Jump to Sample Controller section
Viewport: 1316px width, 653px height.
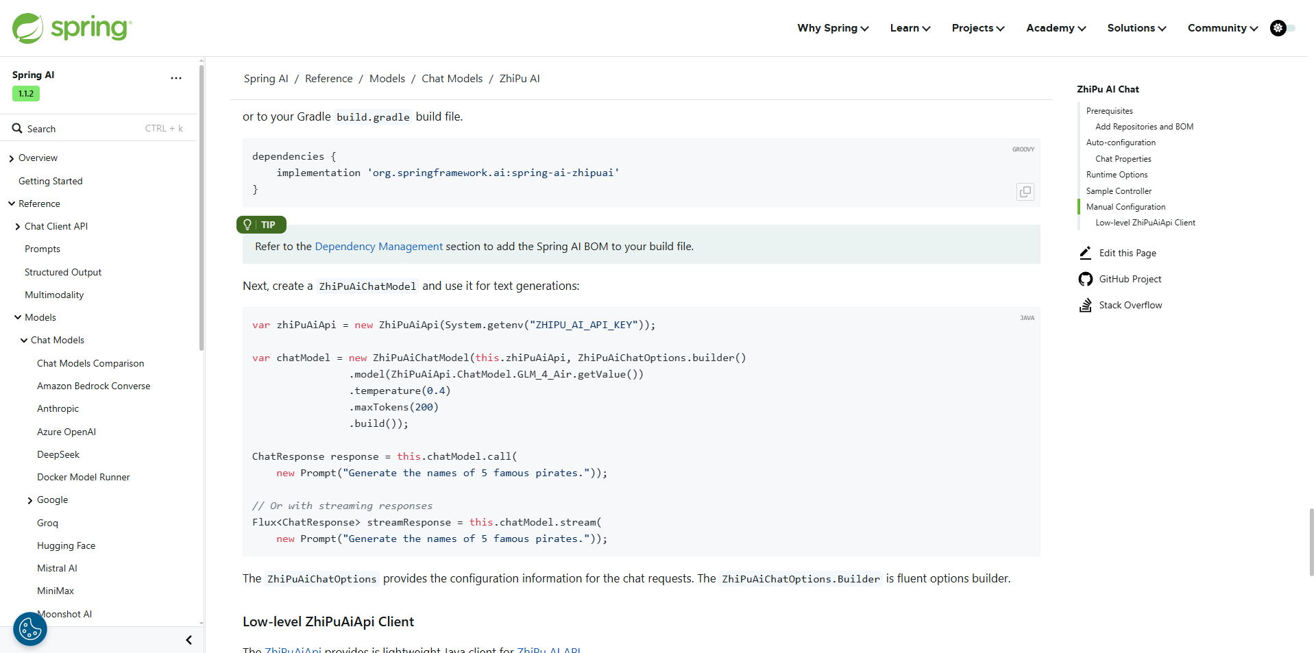coord(1119,191)
